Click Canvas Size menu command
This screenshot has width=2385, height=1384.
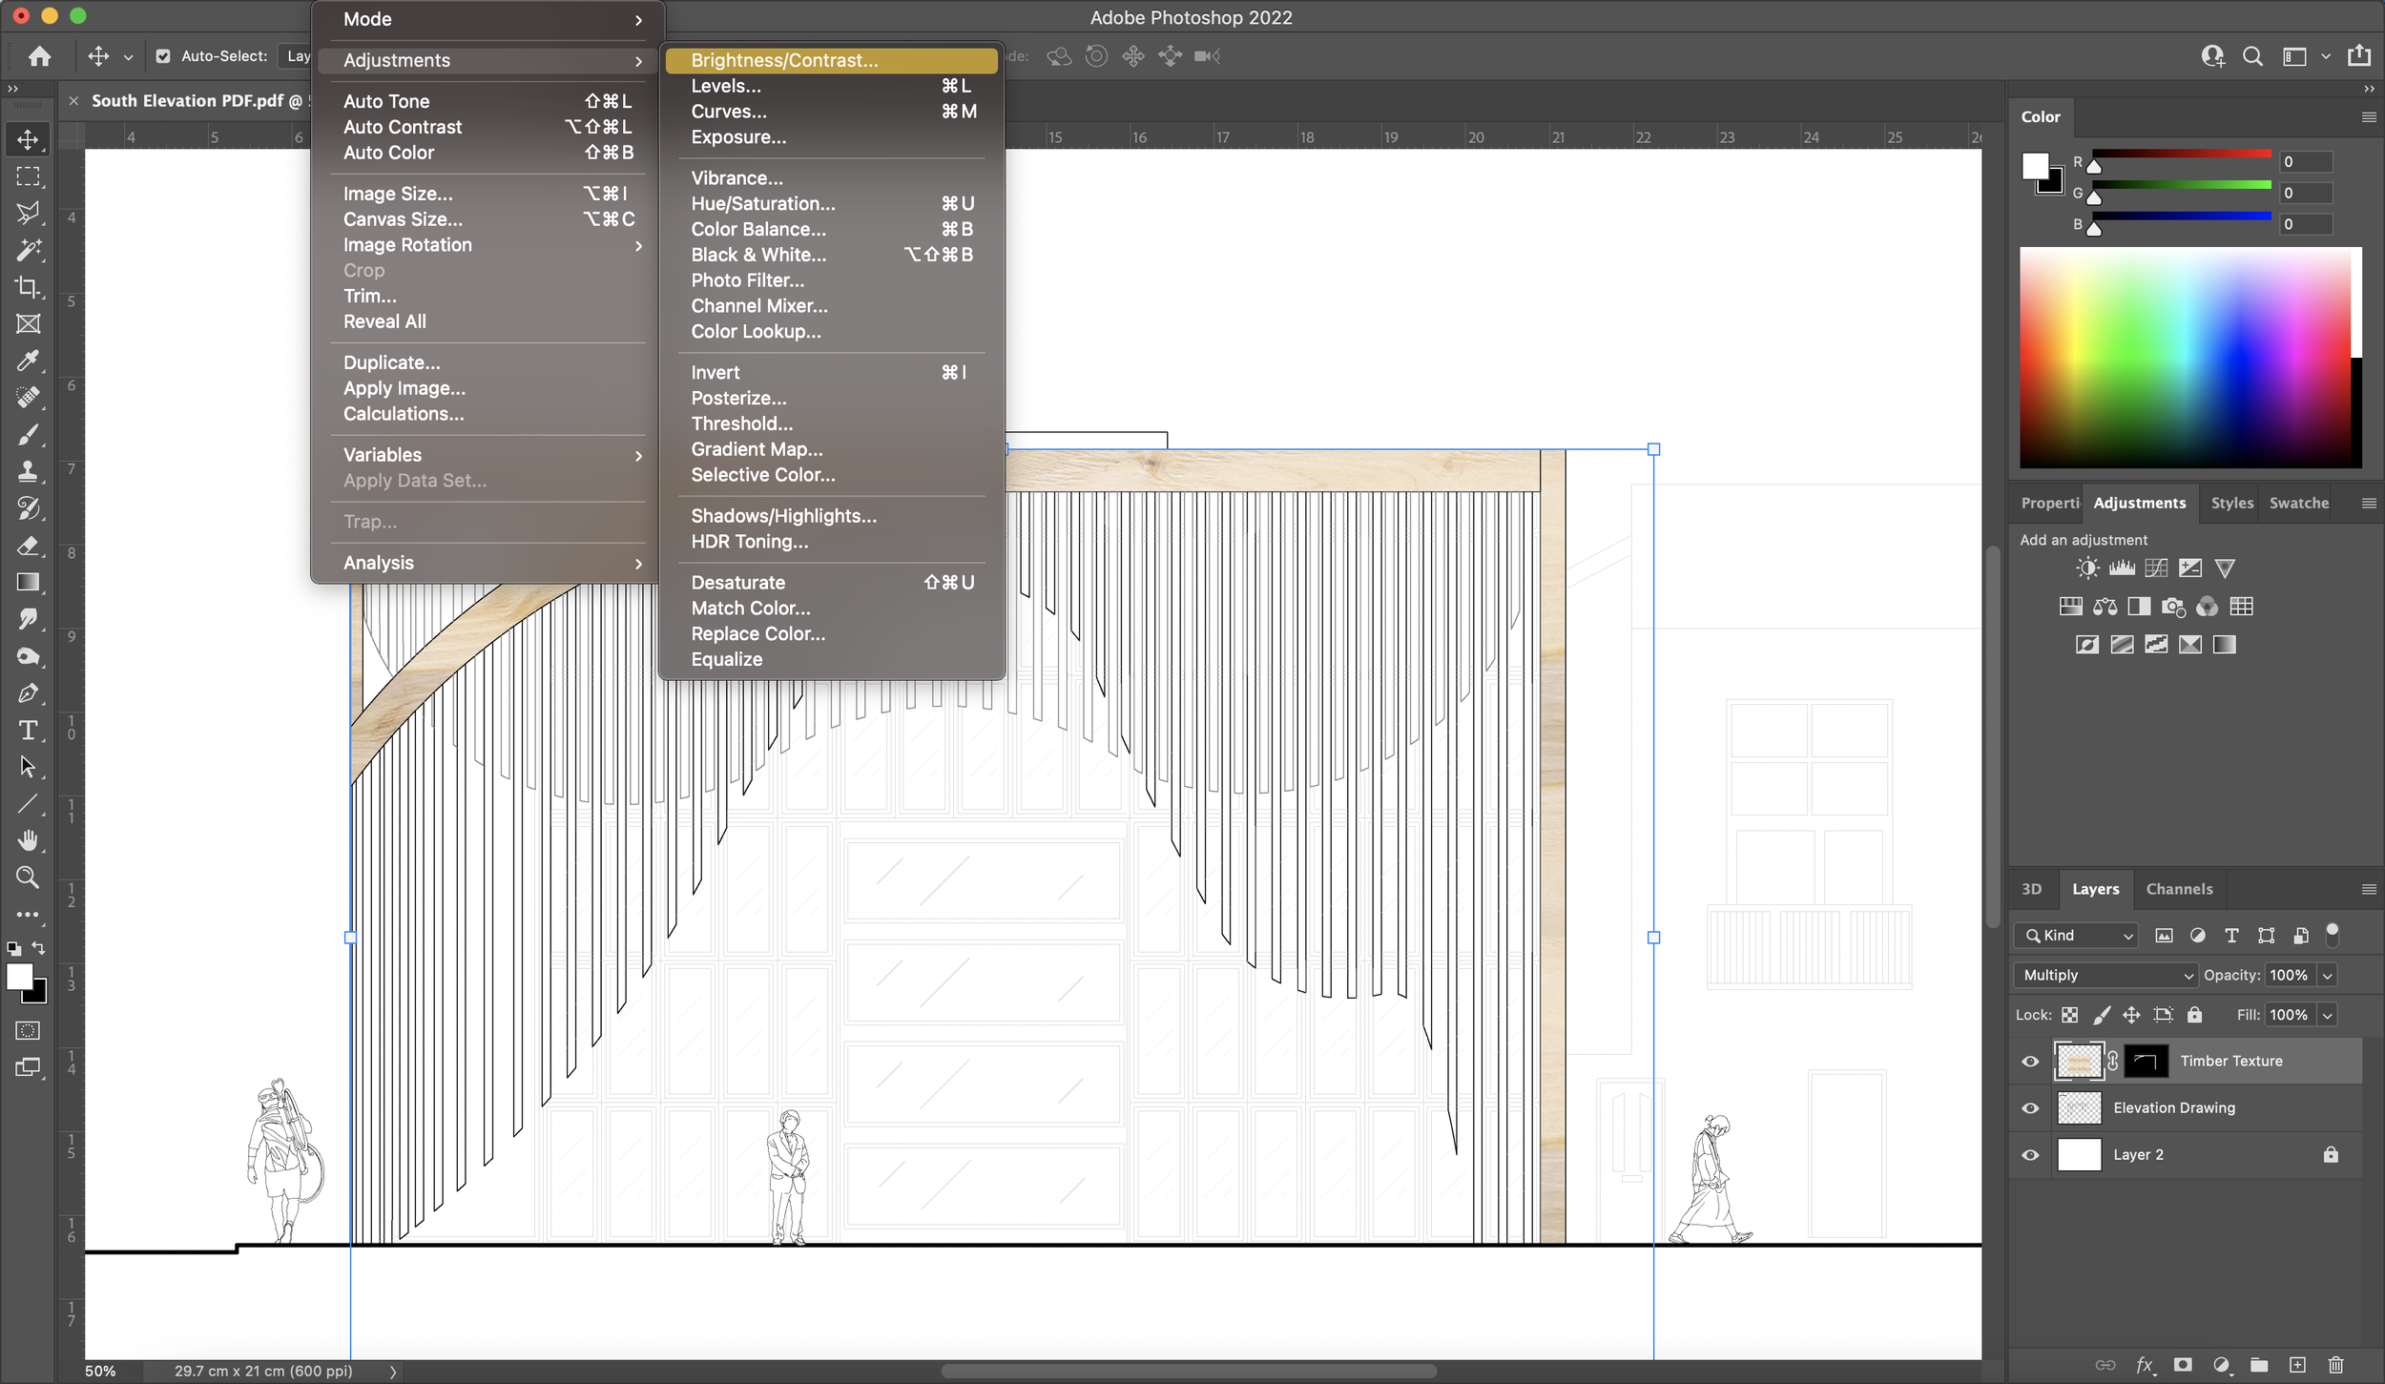click(x=488, y=219)
